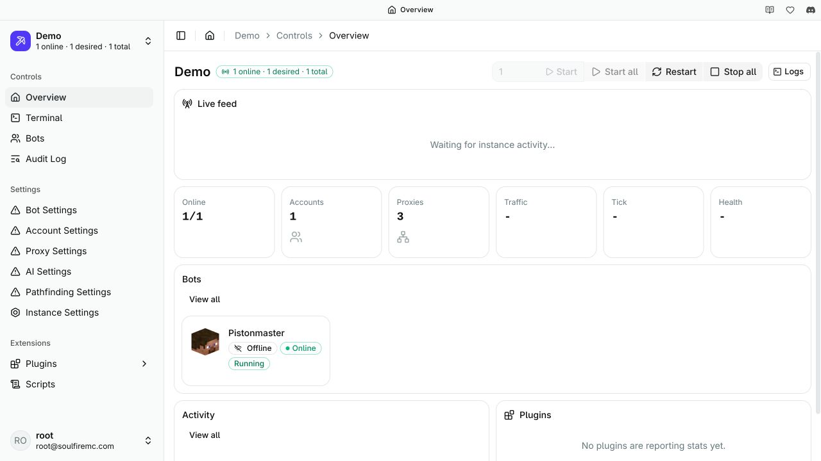This screenshot has height=461, width=821.
Task: Click the online status badge beside Demo heading
Action: [275, 72]
